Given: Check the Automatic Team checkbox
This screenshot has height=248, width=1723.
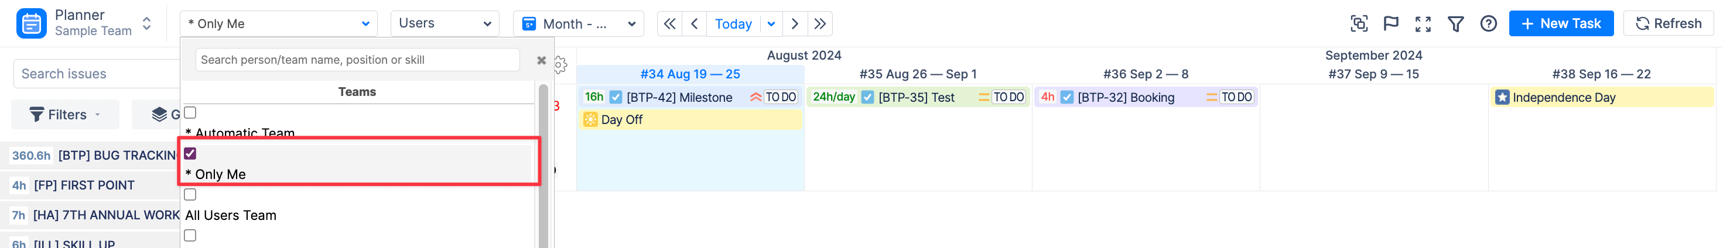Looking at the screenshot, I should tap(190, 113).
